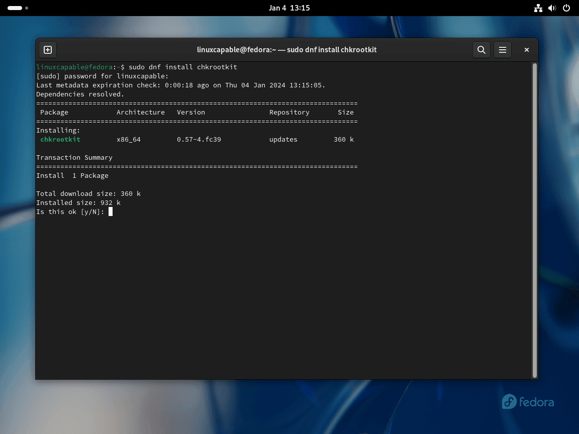Screen dimensions: 579x434
Task: Click the Total download size line
Action: [x=88, y=193]
